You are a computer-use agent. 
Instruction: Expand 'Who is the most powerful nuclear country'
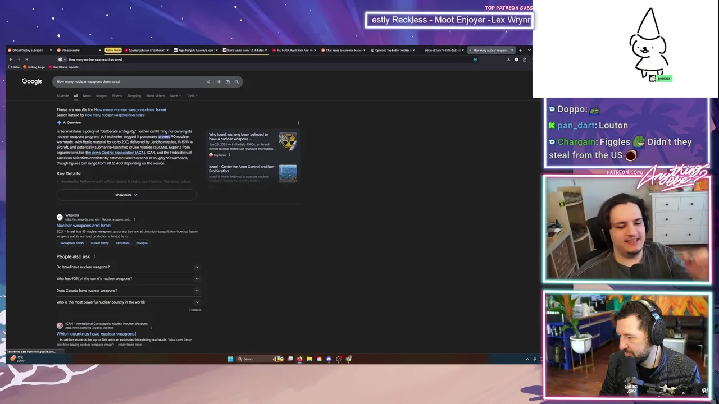[x=128, y=302]
